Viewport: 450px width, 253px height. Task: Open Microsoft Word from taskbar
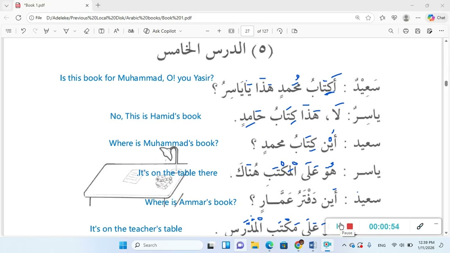pos(313,245)
